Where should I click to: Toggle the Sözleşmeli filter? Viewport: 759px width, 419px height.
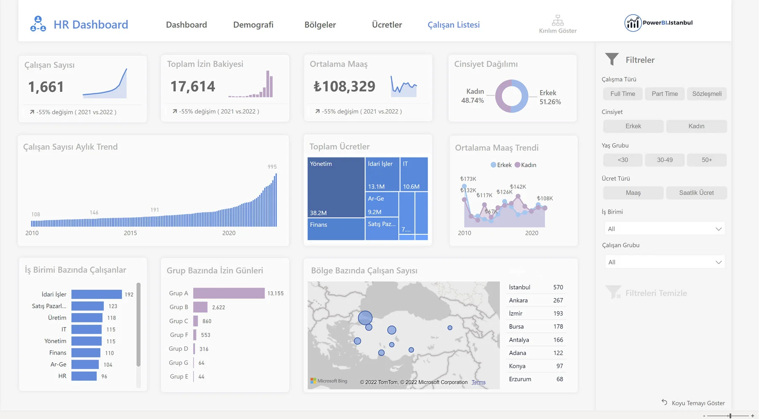(707, 94)
